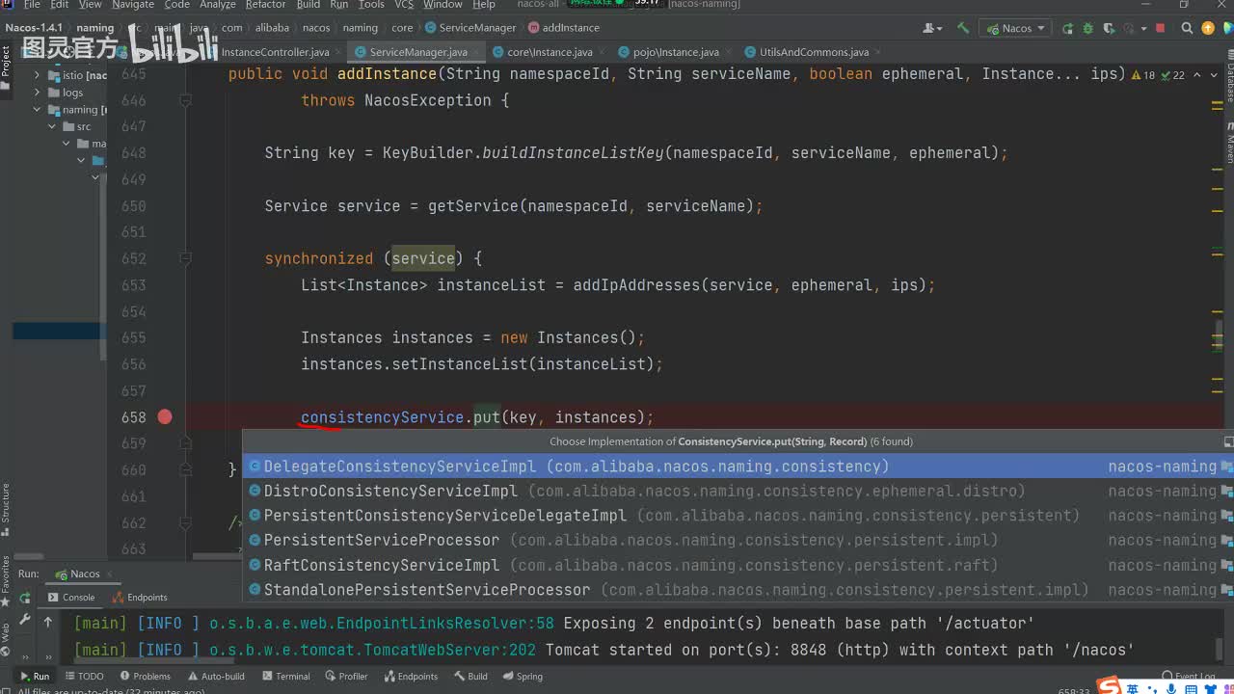
Task: Open the Navigate menu
Action: click(x=132, y=5)
